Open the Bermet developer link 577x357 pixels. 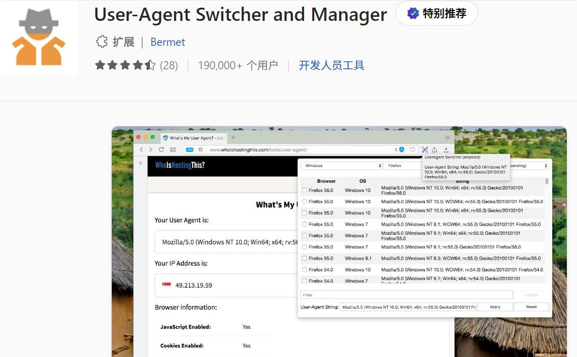(x=167, y=42)
